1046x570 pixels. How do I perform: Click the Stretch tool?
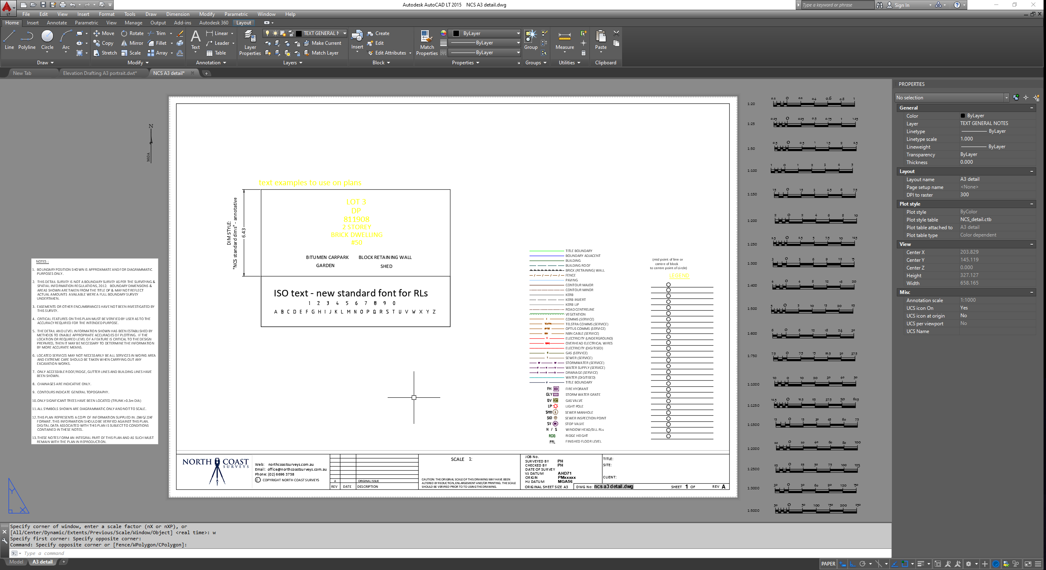(105, 53)
